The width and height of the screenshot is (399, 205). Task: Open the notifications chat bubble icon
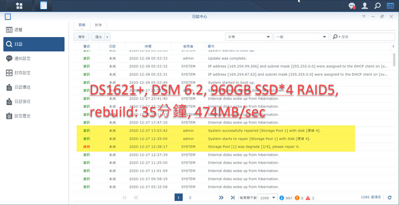coord(352,6)
